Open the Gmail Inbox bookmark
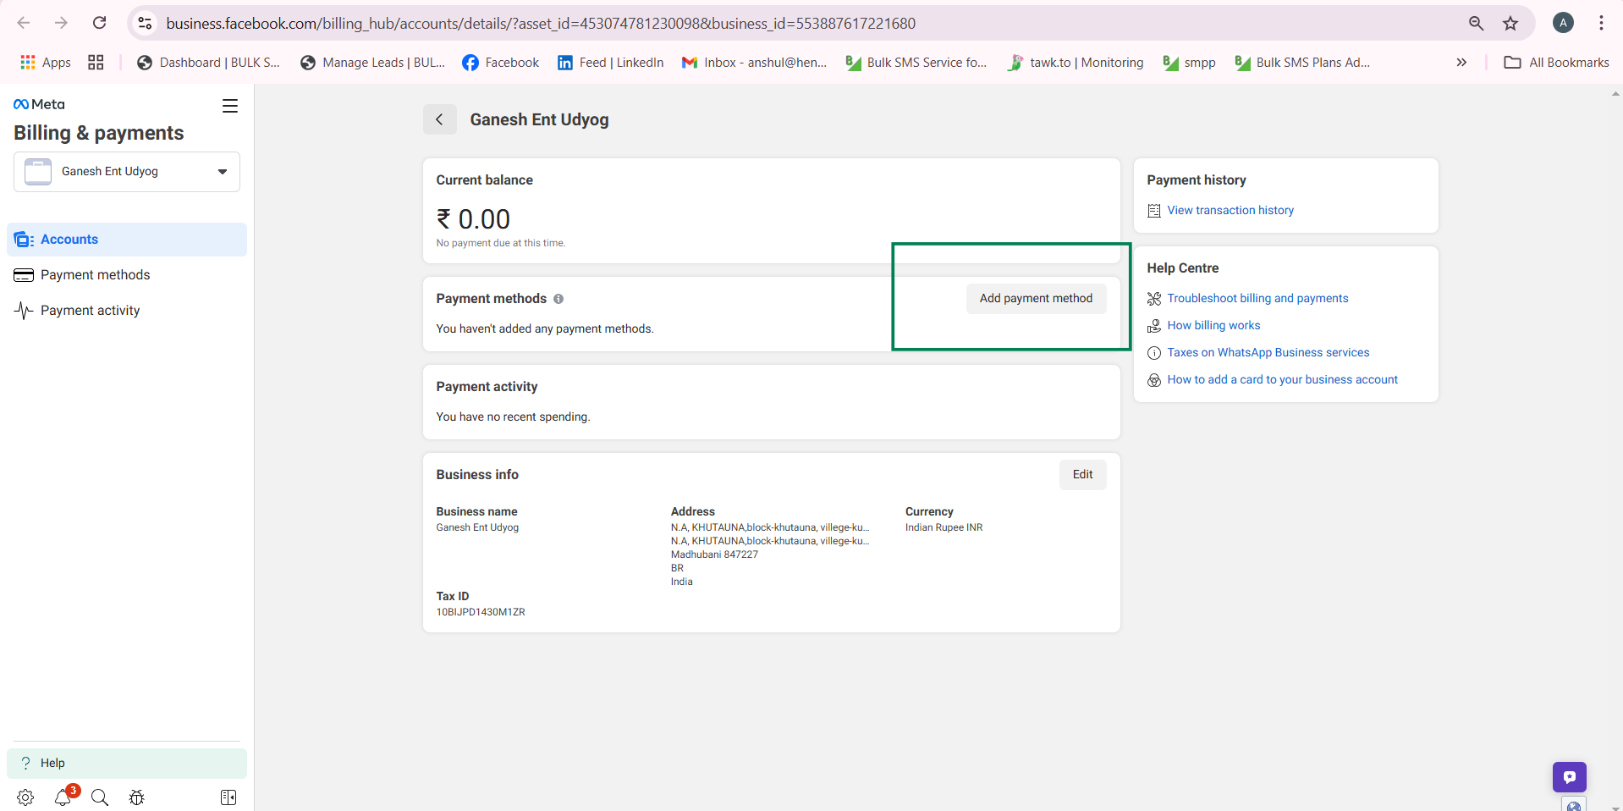Screen dimensions: 1623x811 [x=754, y=62]
